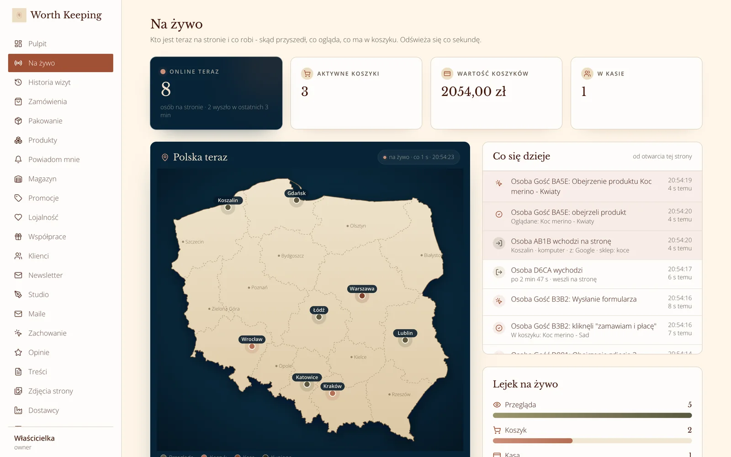Go to Pulpit menu item

61,44
